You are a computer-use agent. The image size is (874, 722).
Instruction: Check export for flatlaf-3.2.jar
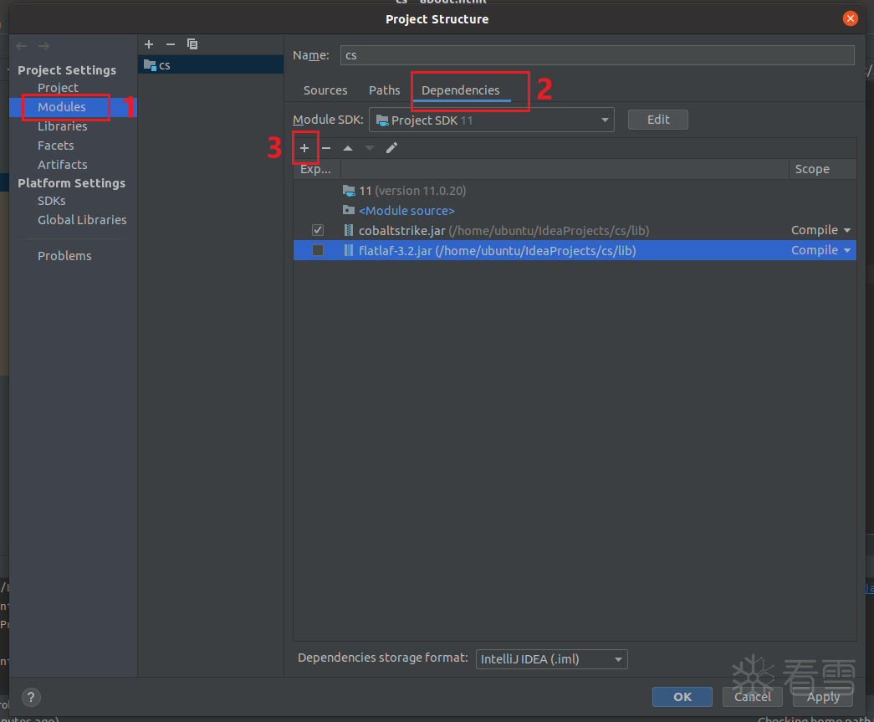(318, 250)
